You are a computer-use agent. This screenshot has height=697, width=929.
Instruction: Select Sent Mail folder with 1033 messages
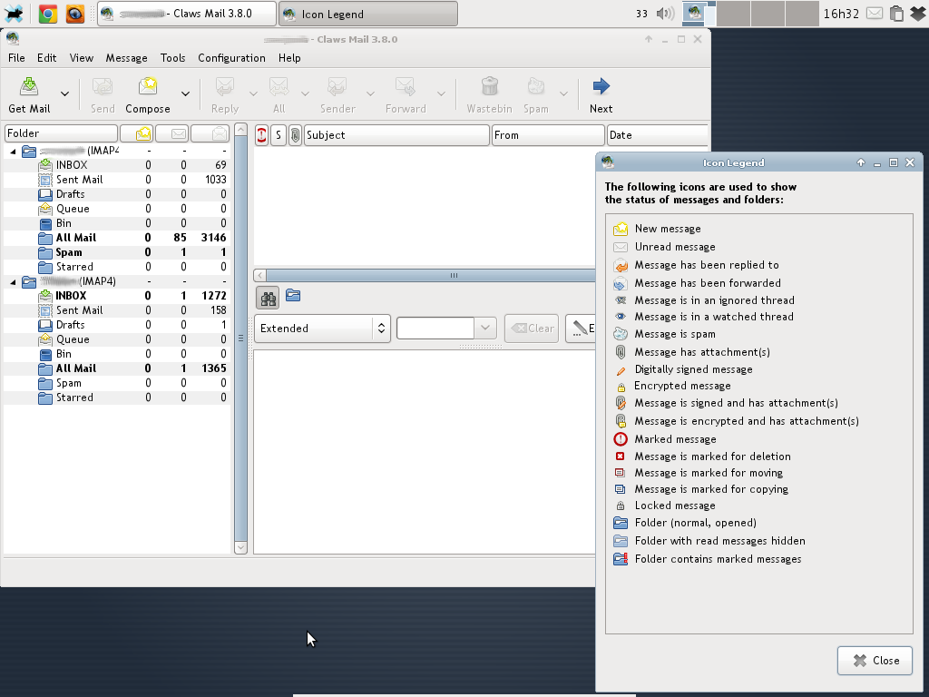(x=117, y=180)
